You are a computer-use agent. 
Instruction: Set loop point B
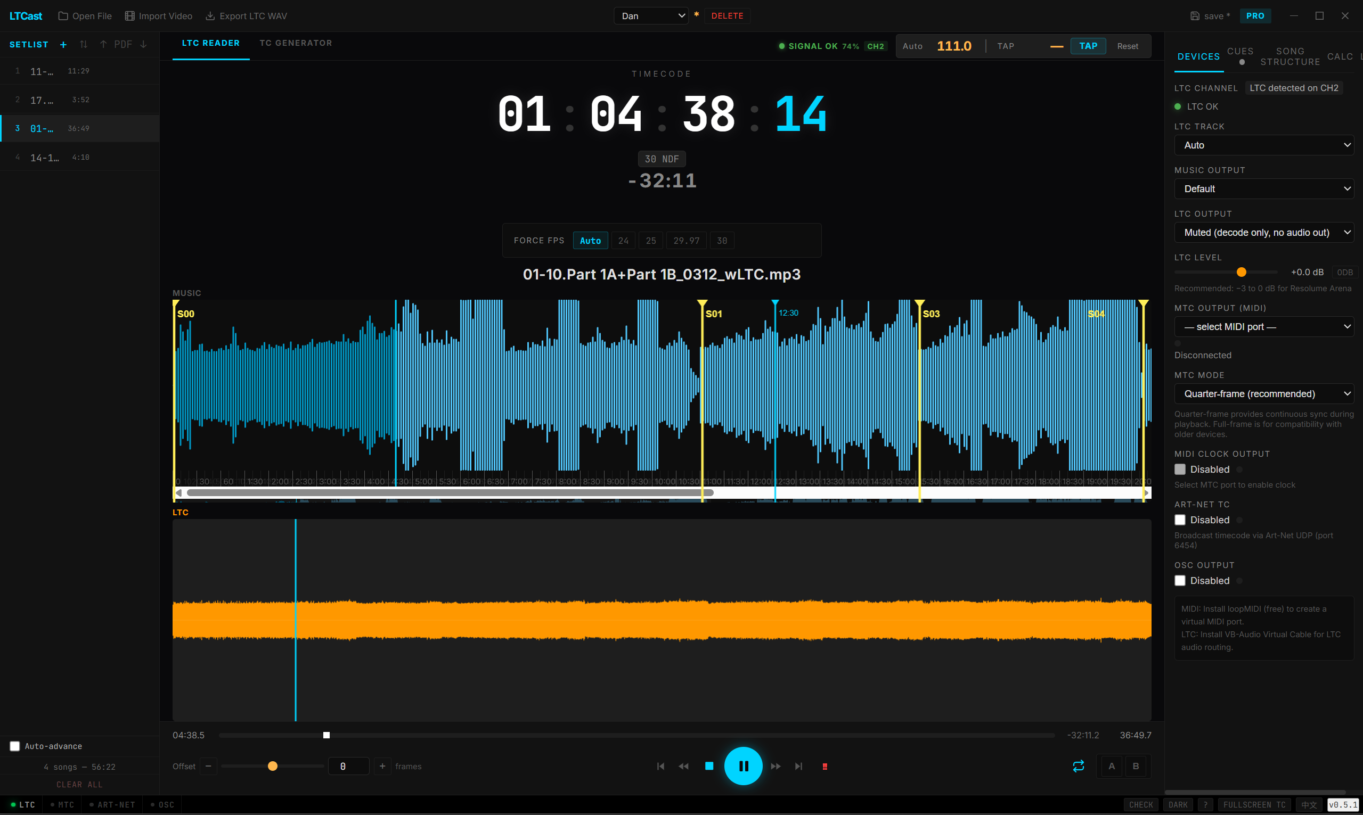1136,766
